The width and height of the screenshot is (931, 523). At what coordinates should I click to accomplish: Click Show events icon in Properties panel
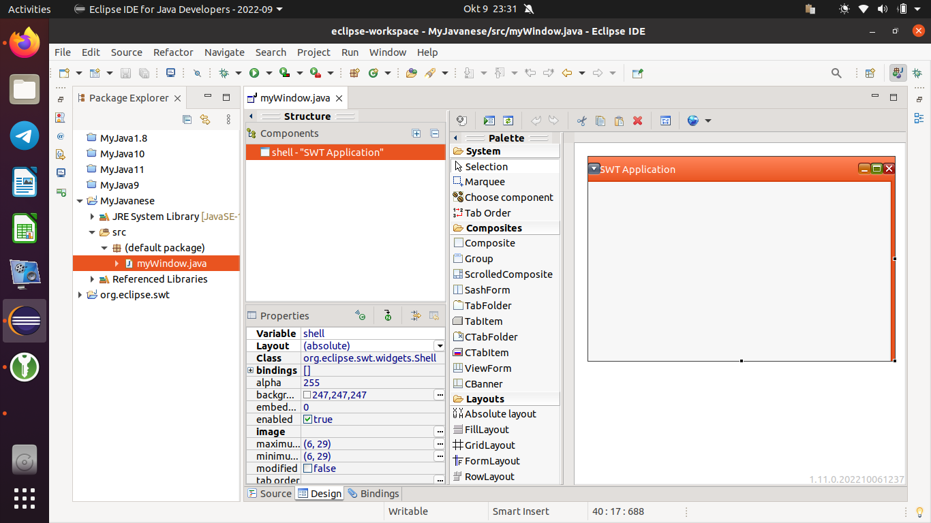coord(360,315)
